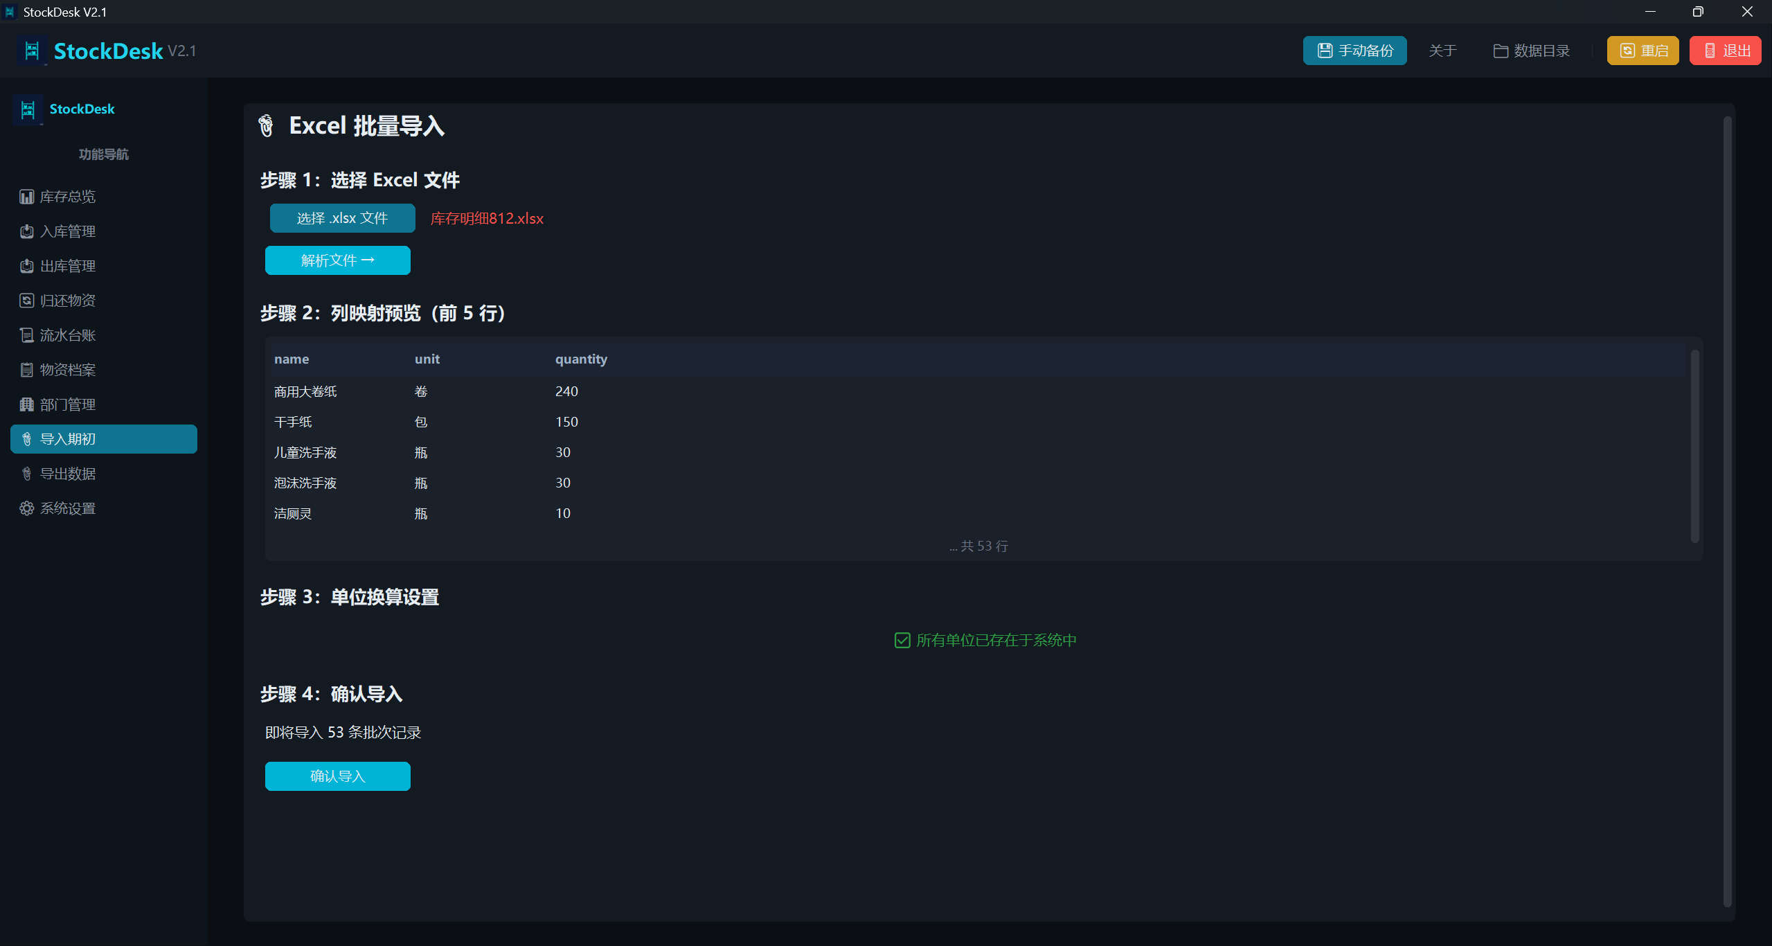
Task: Click quantity value 240
Action: 566,391
